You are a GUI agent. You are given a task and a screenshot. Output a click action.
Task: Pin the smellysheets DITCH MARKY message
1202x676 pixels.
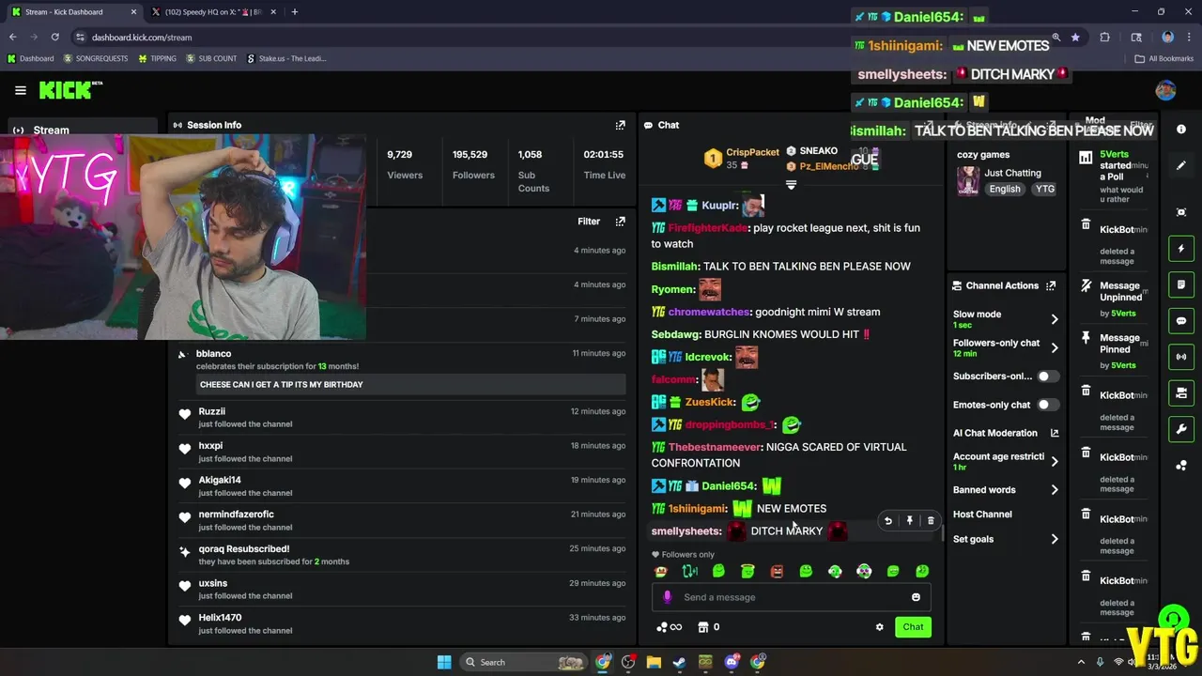[909, 521]
